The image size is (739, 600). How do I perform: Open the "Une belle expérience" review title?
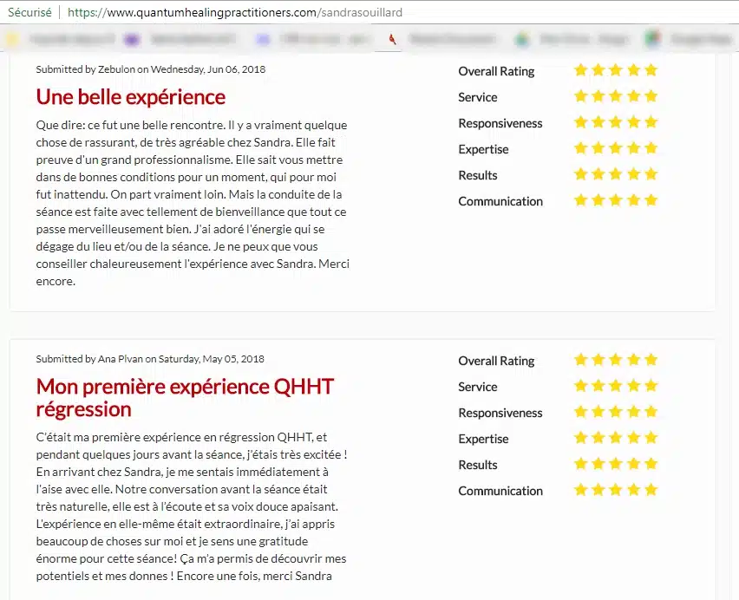tap(131, 96)
